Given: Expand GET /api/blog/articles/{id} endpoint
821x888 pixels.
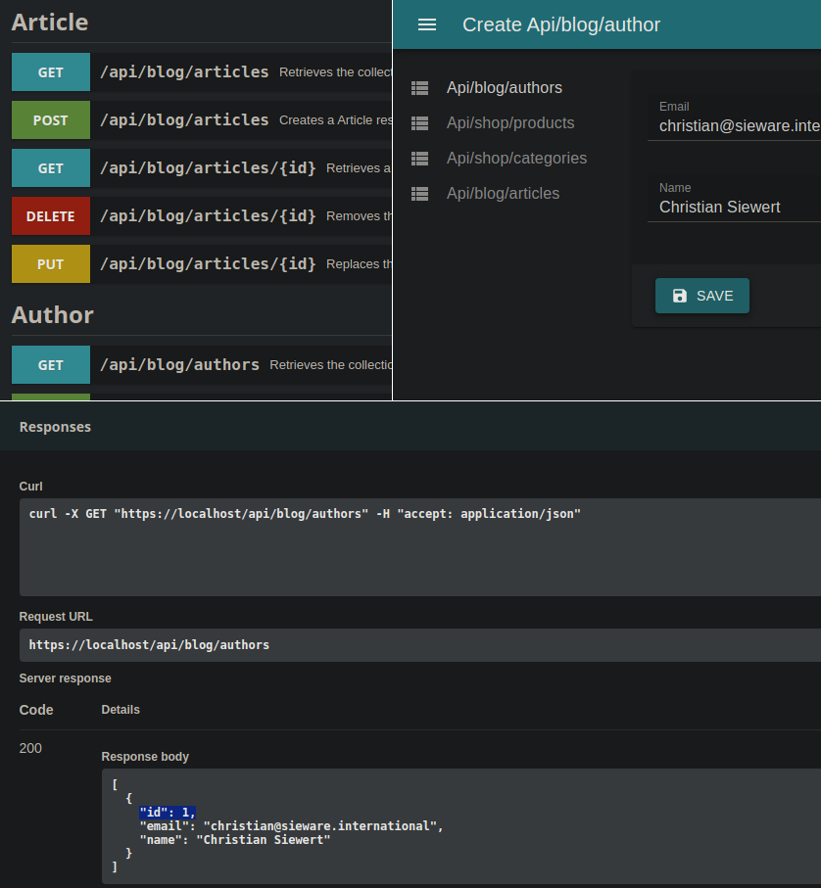Looking at the screenshot, I should (202, 168).
